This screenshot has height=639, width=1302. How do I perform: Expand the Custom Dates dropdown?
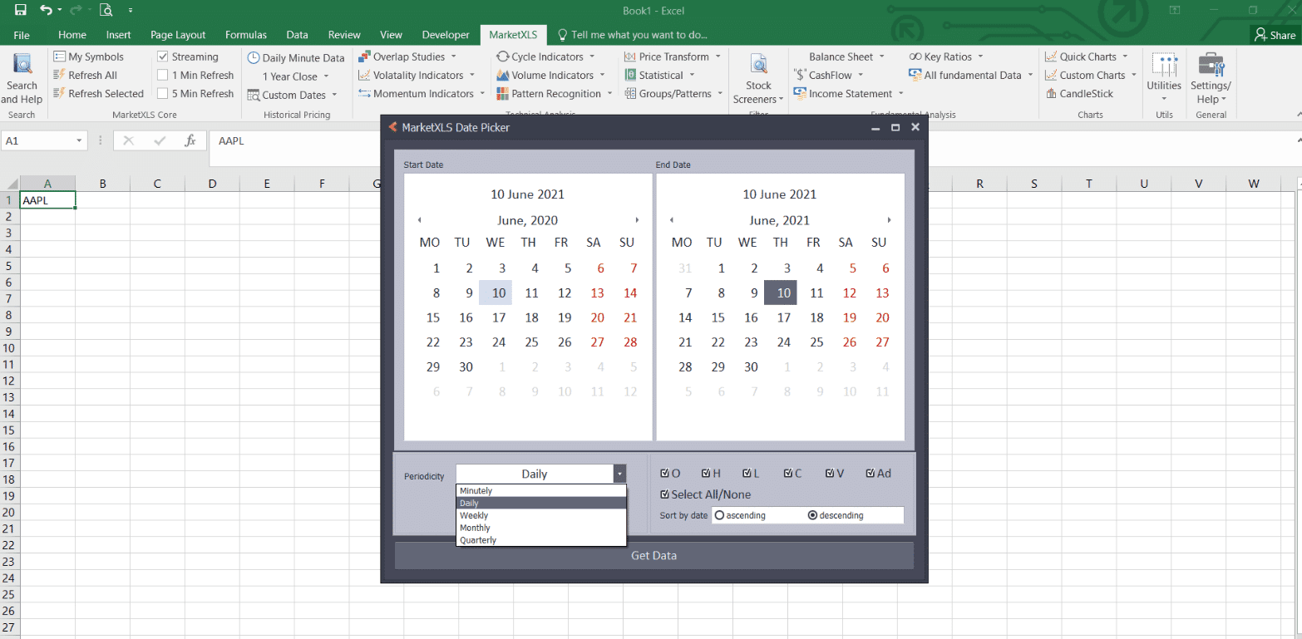(x=334, y=96)
